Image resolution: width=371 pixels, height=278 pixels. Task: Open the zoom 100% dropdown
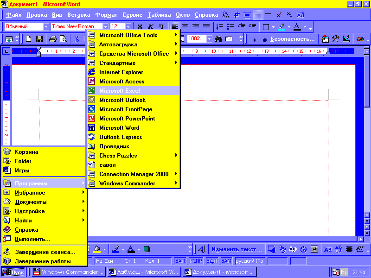pyautogui.click(x=210, y=39)
